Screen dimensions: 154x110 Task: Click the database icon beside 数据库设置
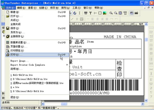coord(8,42)
